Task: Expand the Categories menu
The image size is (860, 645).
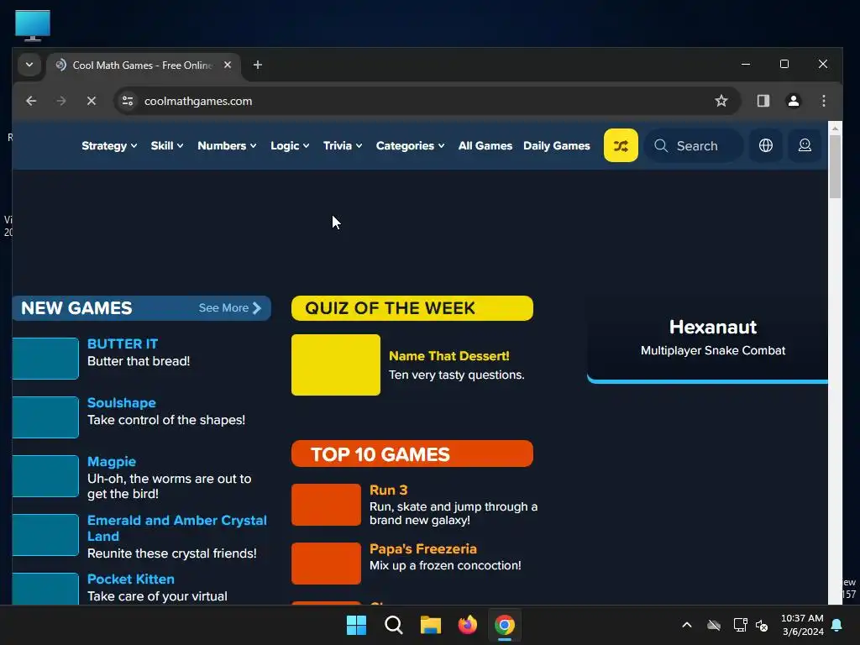Action: pyautogui.click(x=410, y=146)
